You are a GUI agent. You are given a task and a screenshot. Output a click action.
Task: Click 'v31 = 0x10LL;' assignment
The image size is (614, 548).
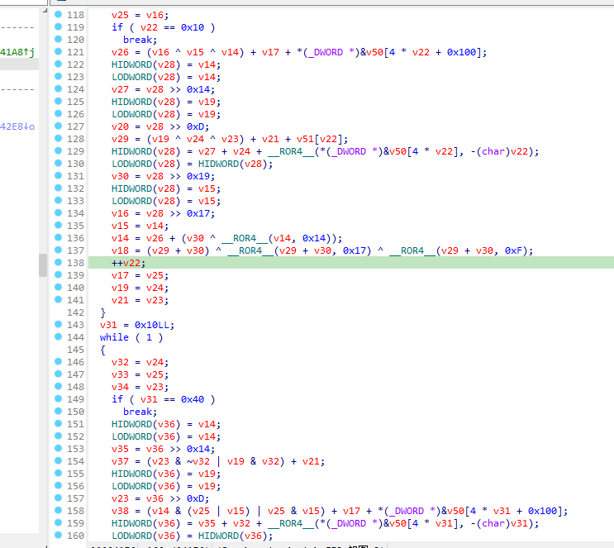(137, 325)
